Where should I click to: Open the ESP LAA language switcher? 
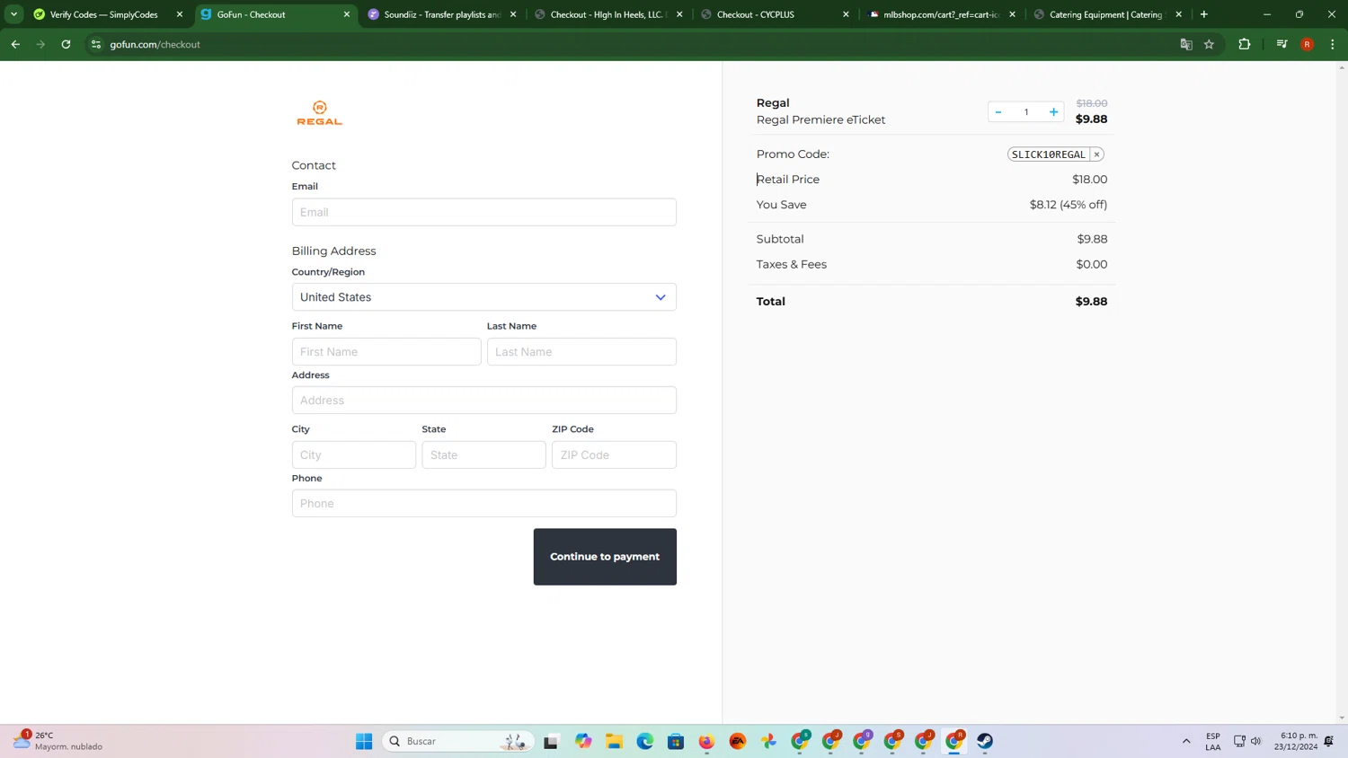[x=1213, y=741]
